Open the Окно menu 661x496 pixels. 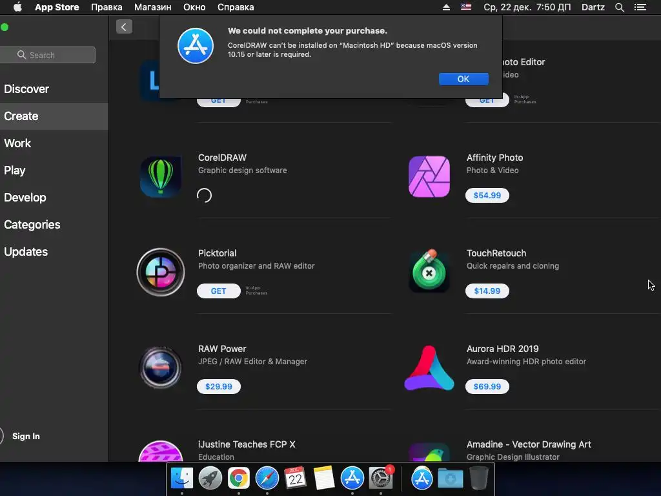click(x=194, y=7)
